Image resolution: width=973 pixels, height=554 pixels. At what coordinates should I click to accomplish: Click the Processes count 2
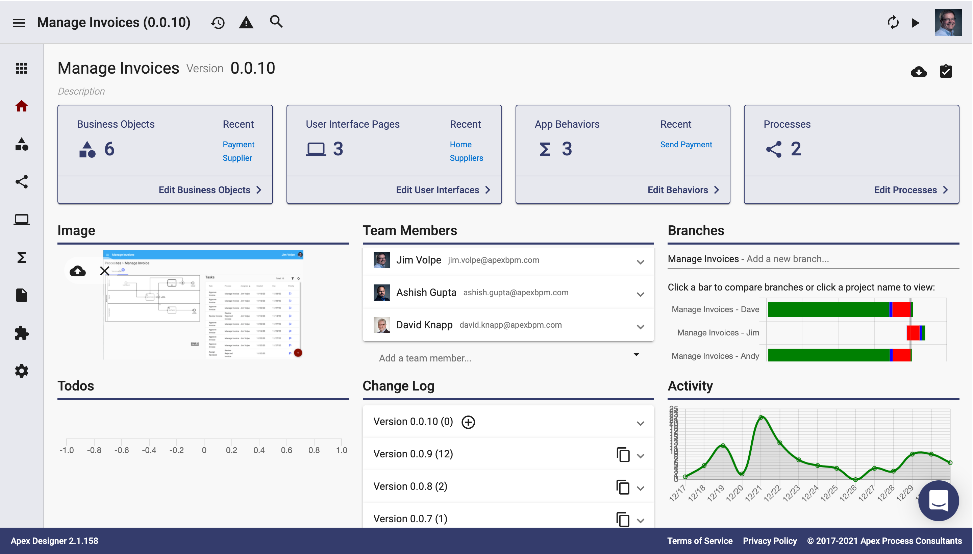[796, 149]
